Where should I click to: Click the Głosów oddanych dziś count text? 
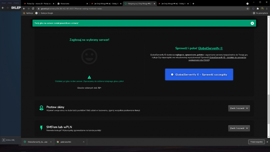point(89,88)
